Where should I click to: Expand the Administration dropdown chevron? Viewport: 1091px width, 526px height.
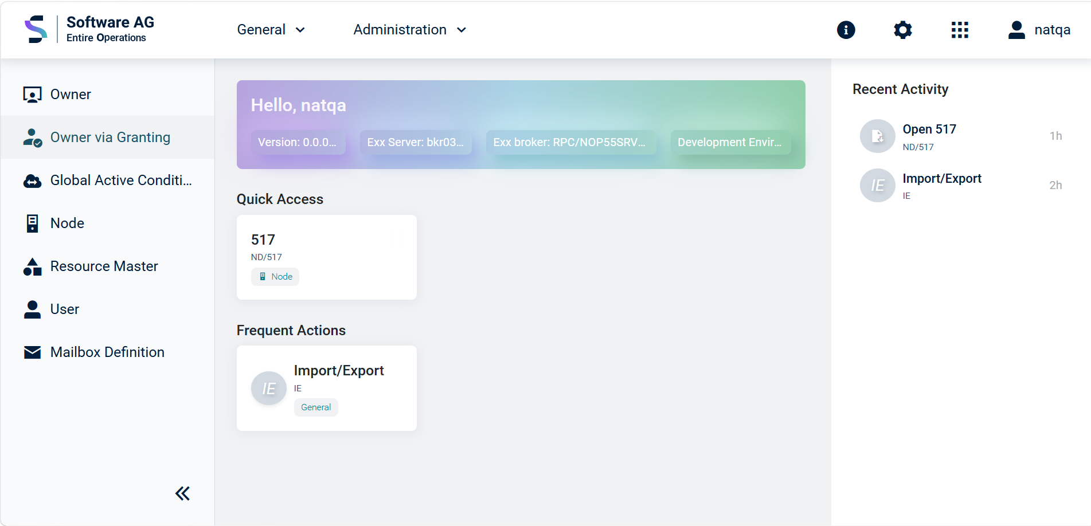462,30
